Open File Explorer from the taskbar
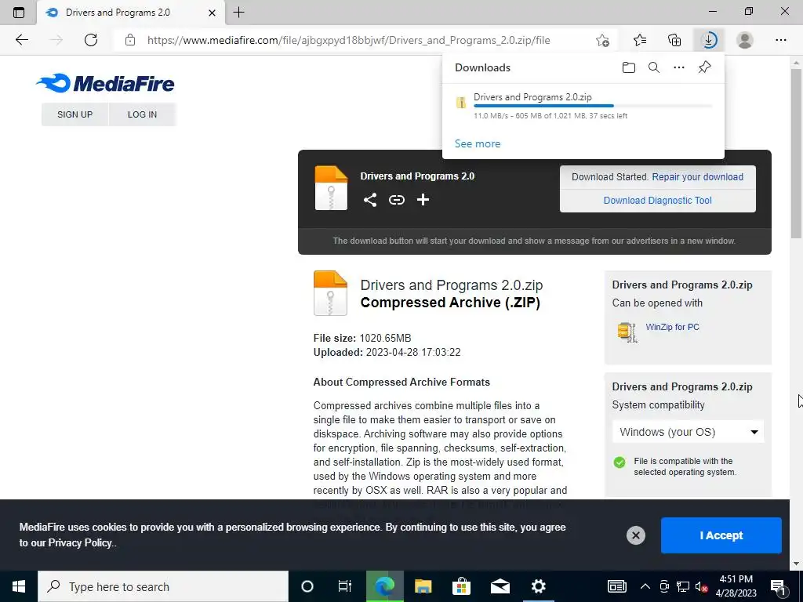 [x=423, y=586]
